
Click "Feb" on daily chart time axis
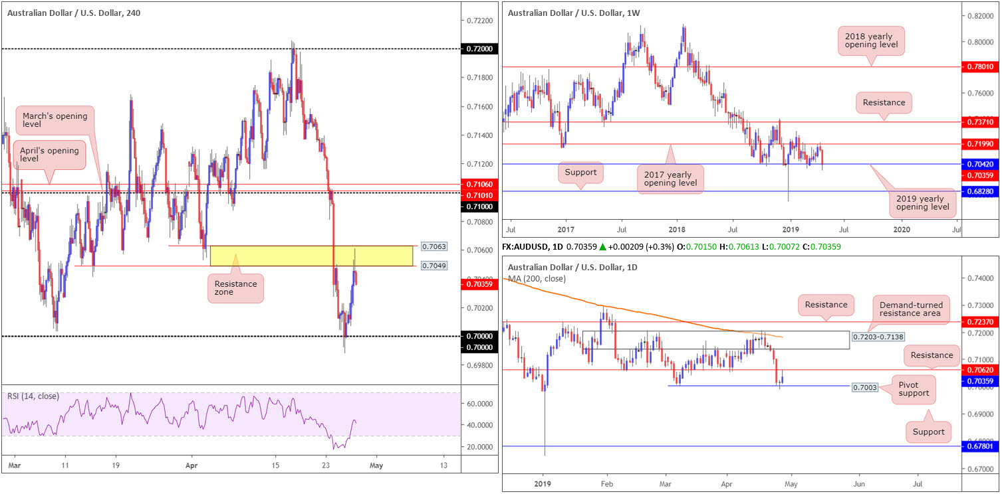[606, 483]
